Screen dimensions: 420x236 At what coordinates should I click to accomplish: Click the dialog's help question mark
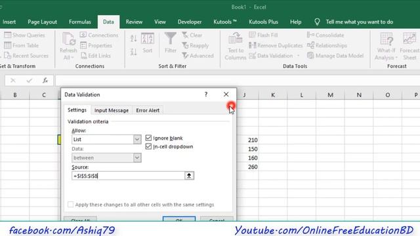coord(205,94)
